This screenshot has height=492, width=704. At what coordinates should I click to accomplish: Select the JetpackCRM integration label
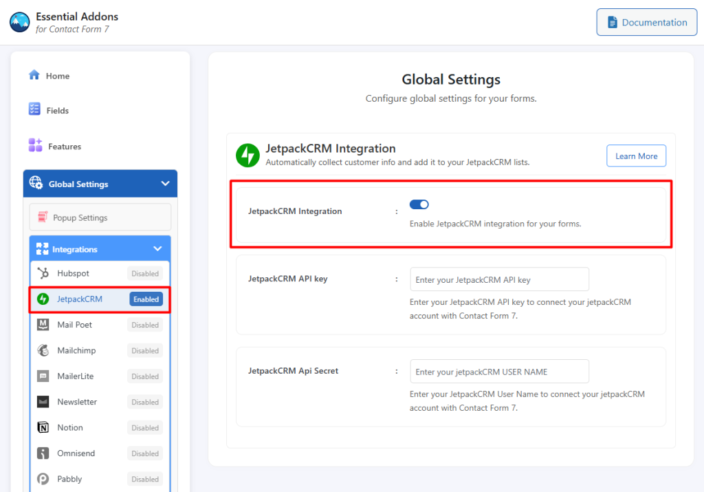pyautogui.click(x=80, y=299)
